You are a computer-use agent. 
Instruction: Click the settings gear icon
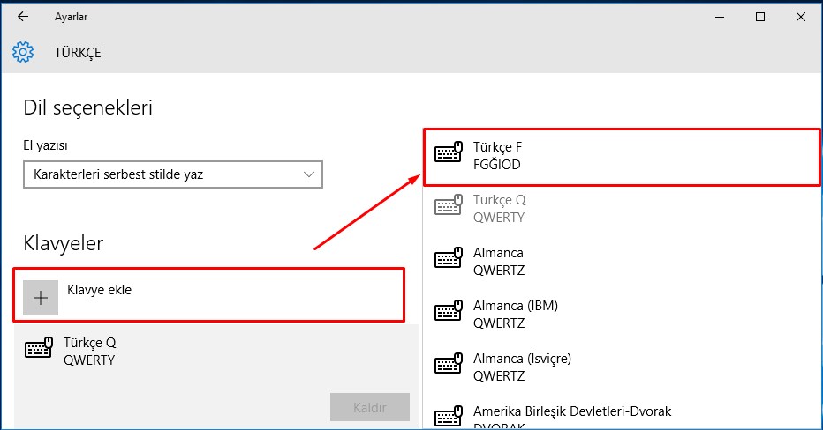click(x=23, y=52)
